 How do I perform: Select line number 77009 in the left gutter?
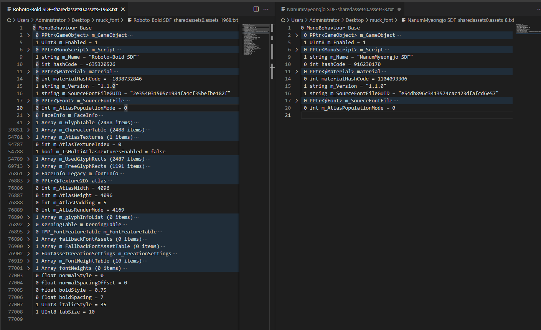(x=15, y=319)
